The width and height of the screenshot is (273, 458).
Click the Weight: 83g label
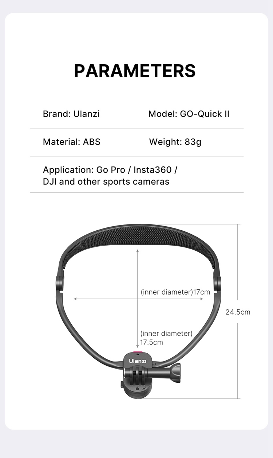tap(175, 142)
